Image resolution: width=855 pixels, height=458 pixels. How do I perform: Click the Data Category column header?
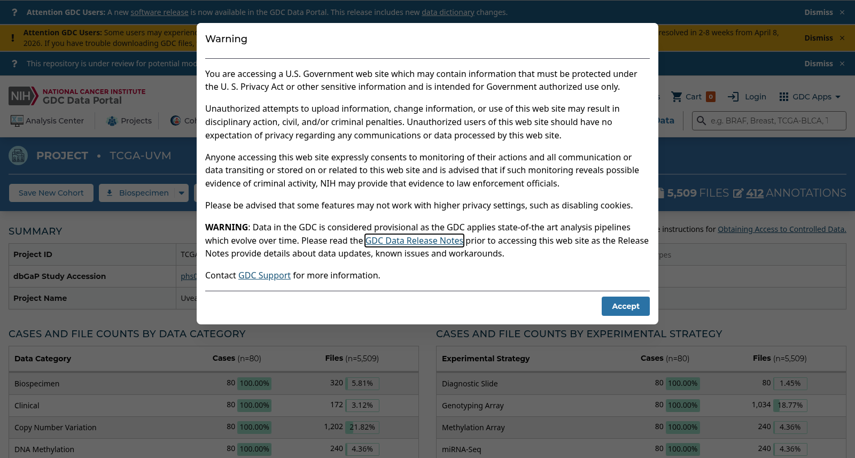43,359
